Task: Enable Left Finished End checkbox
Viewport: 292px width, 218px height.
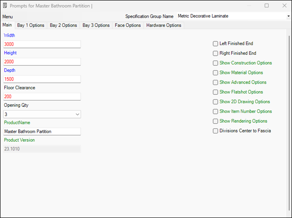Action: tap(216, 44)
